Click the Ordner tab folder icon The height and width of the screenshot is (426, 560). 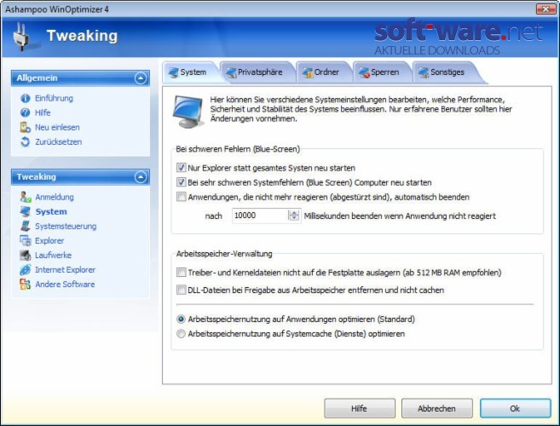308,72
